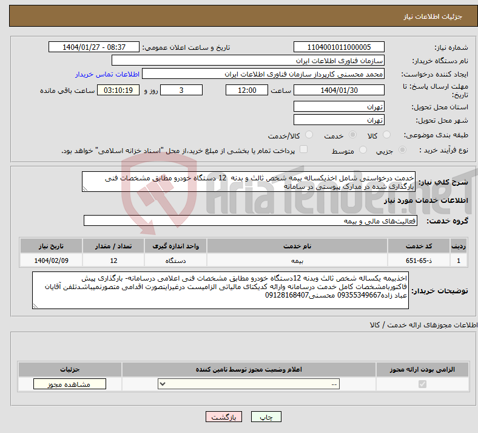Select the کالا radio button
The width and height of the screenshot is (478, 433).
[386, 135]
